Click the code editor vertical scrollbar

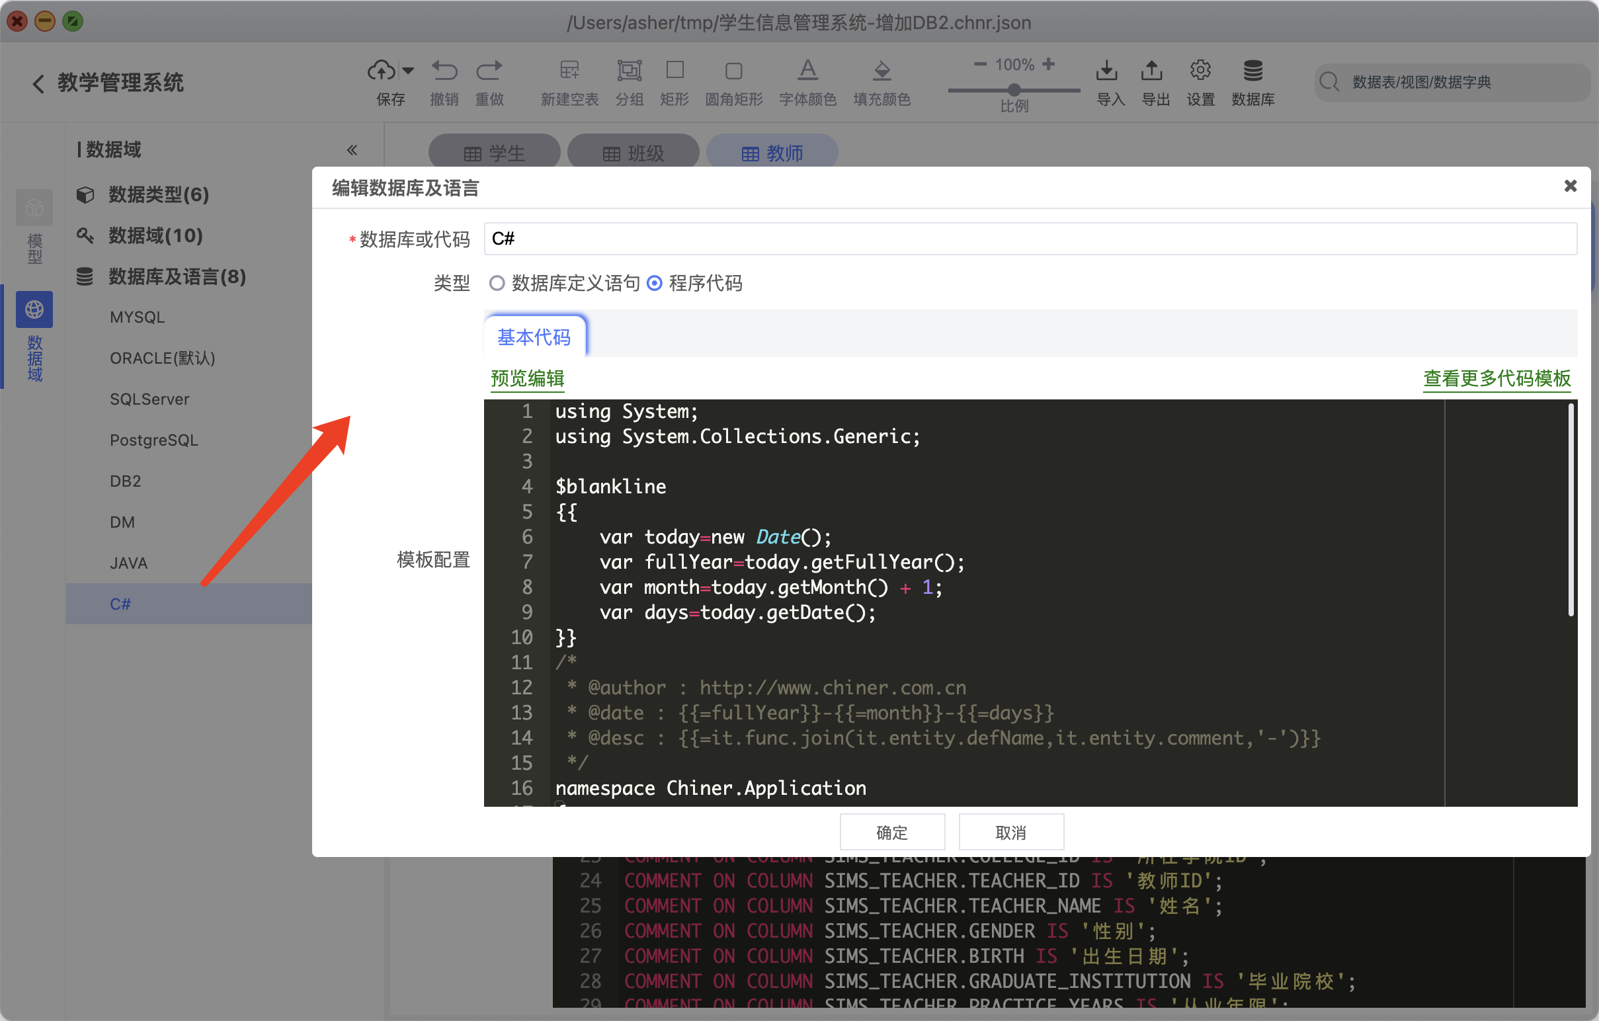click(1571, 510)
